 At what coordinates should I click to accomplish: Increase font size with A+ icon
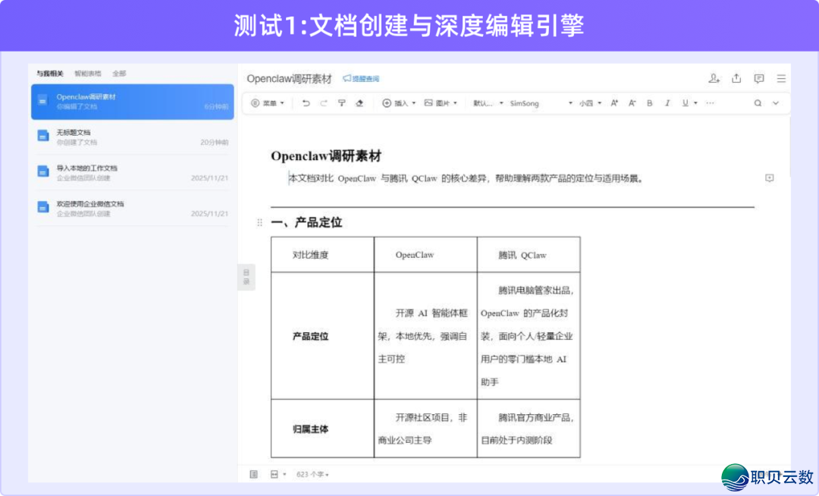(614, 103)
